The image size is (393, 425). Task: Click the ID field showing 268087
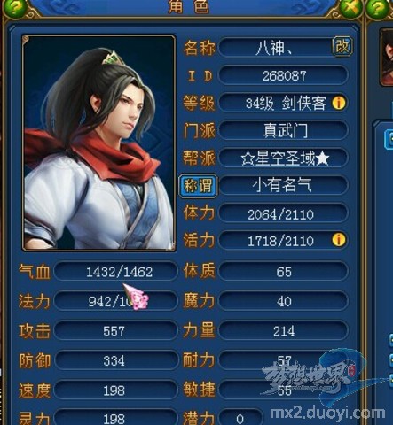(x=283, y=75)
